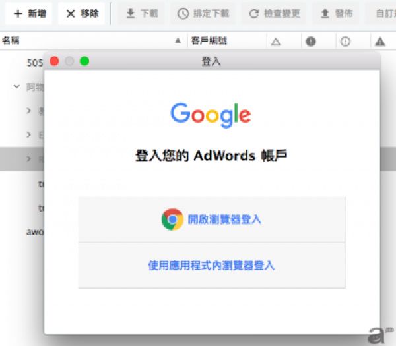This screenshot has width=396, height=346.
Task: Close the 登入 dialog with red button
Action: pos(54,61)
